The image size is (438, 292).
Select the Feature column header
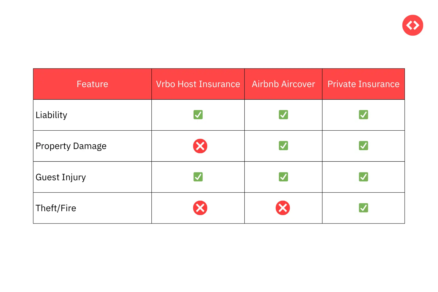click(92, 84)
